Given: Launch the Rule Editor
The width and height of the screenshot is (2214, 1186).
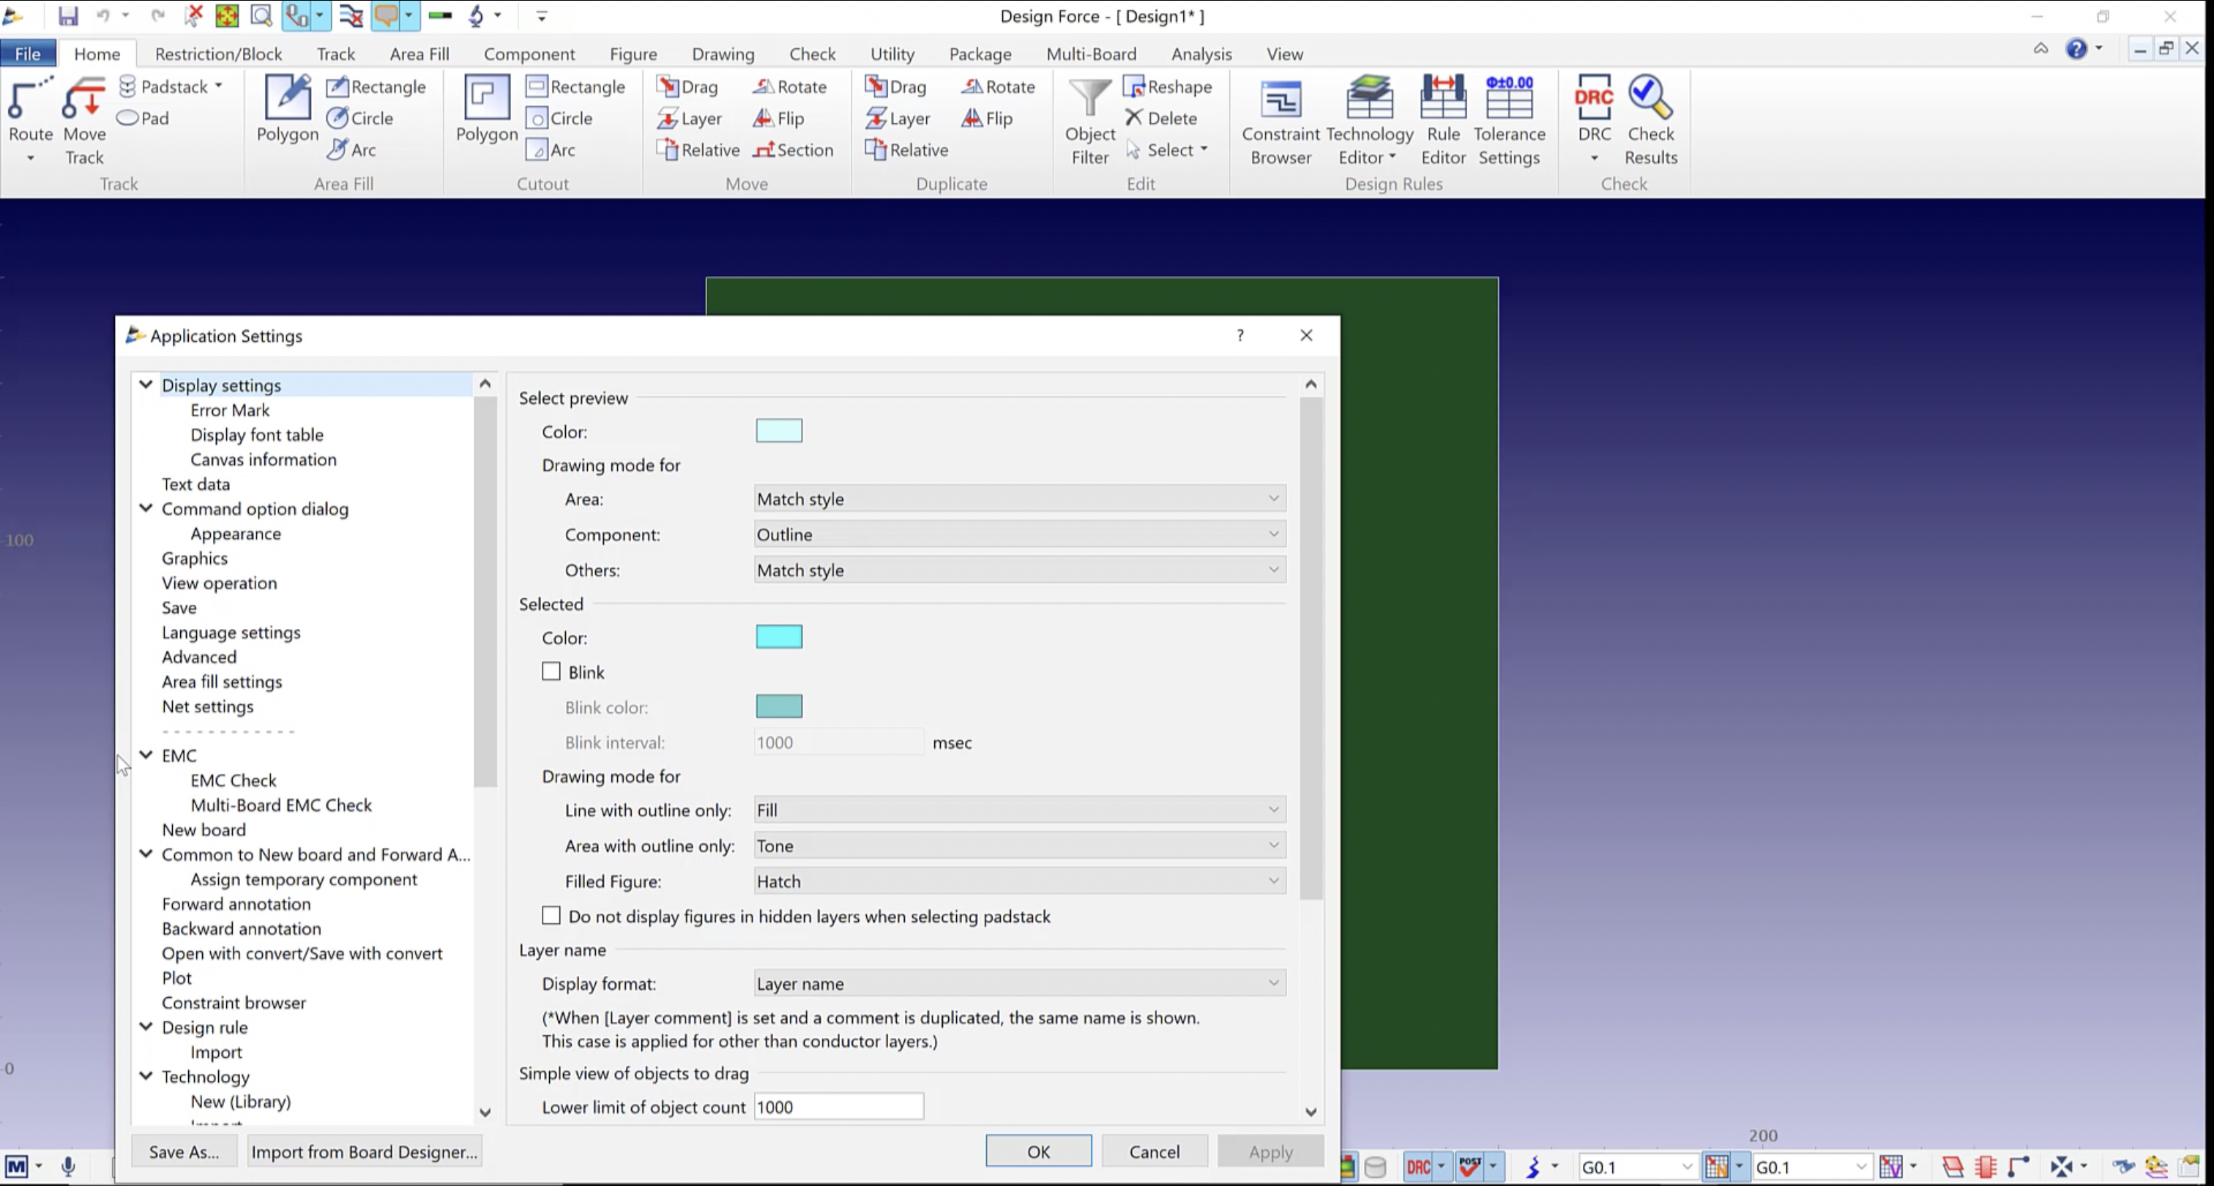Looking at the screenshot, I should click(x=1443, y=120).
